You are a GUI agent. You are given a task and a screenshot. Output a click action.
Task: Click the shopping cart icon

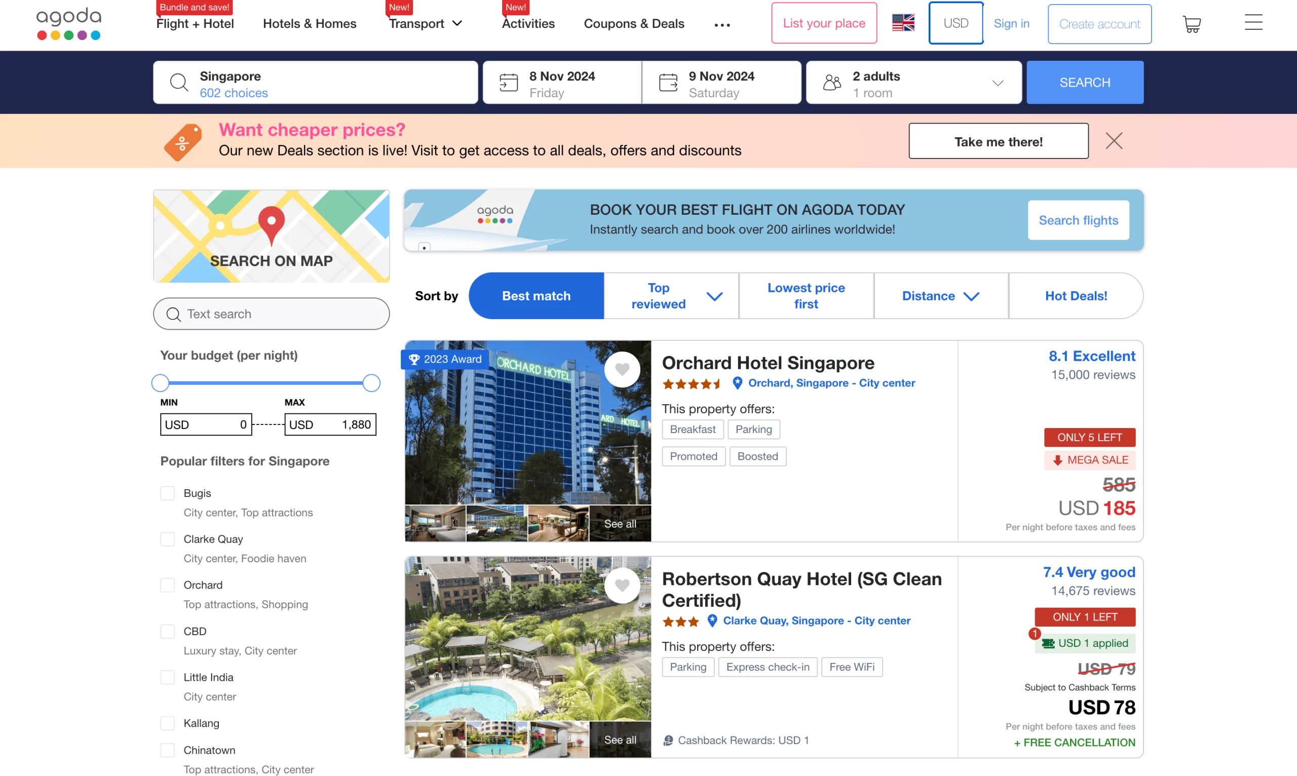pos(1193,22)
